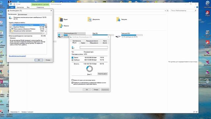This screenshot has height=119, width=211.
Task: Click OK in Properties dialog
Action: (87, 90)
